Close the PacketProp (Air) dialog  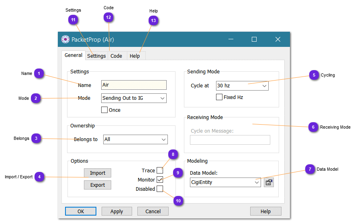tap(277, 39)
